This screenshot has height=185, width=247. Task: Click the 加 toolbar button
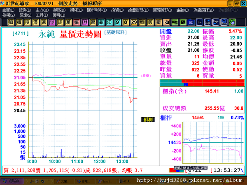(x=11, y=22)
